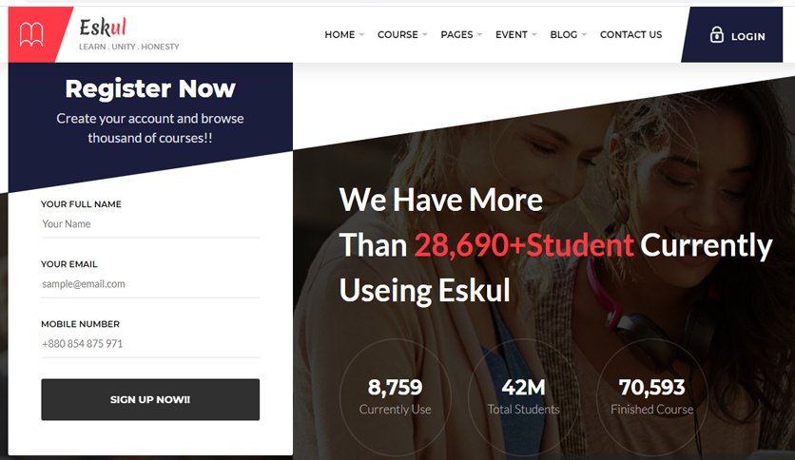The height and width of the screenshot is (460, 795).
Task: Select the Course menu item
Action: click(x=397, y=34)
